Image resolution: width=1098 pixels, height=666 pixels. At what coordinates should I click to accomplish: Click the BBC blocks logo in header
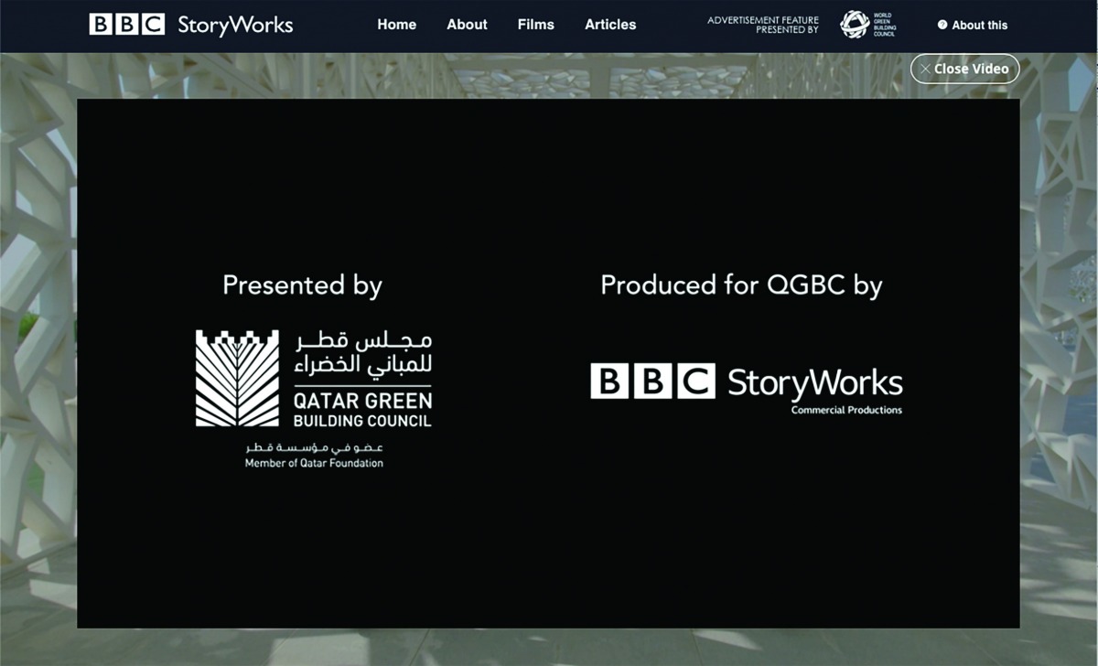pos(126,25)
